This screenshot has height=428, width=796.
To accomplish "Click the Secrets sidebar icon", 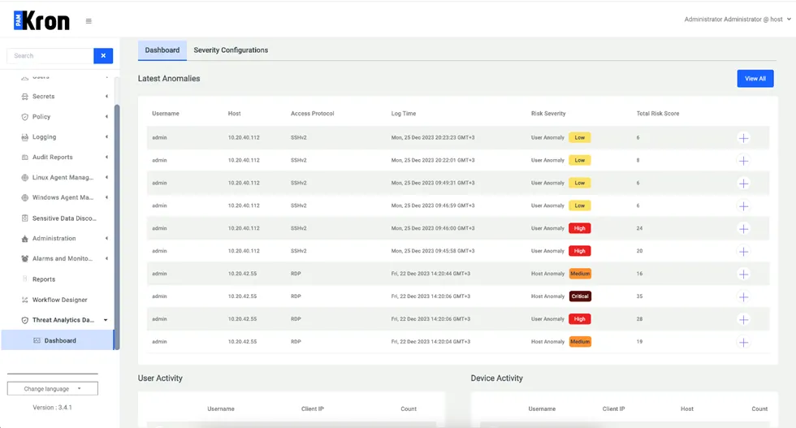I will [x=24, y=97].
